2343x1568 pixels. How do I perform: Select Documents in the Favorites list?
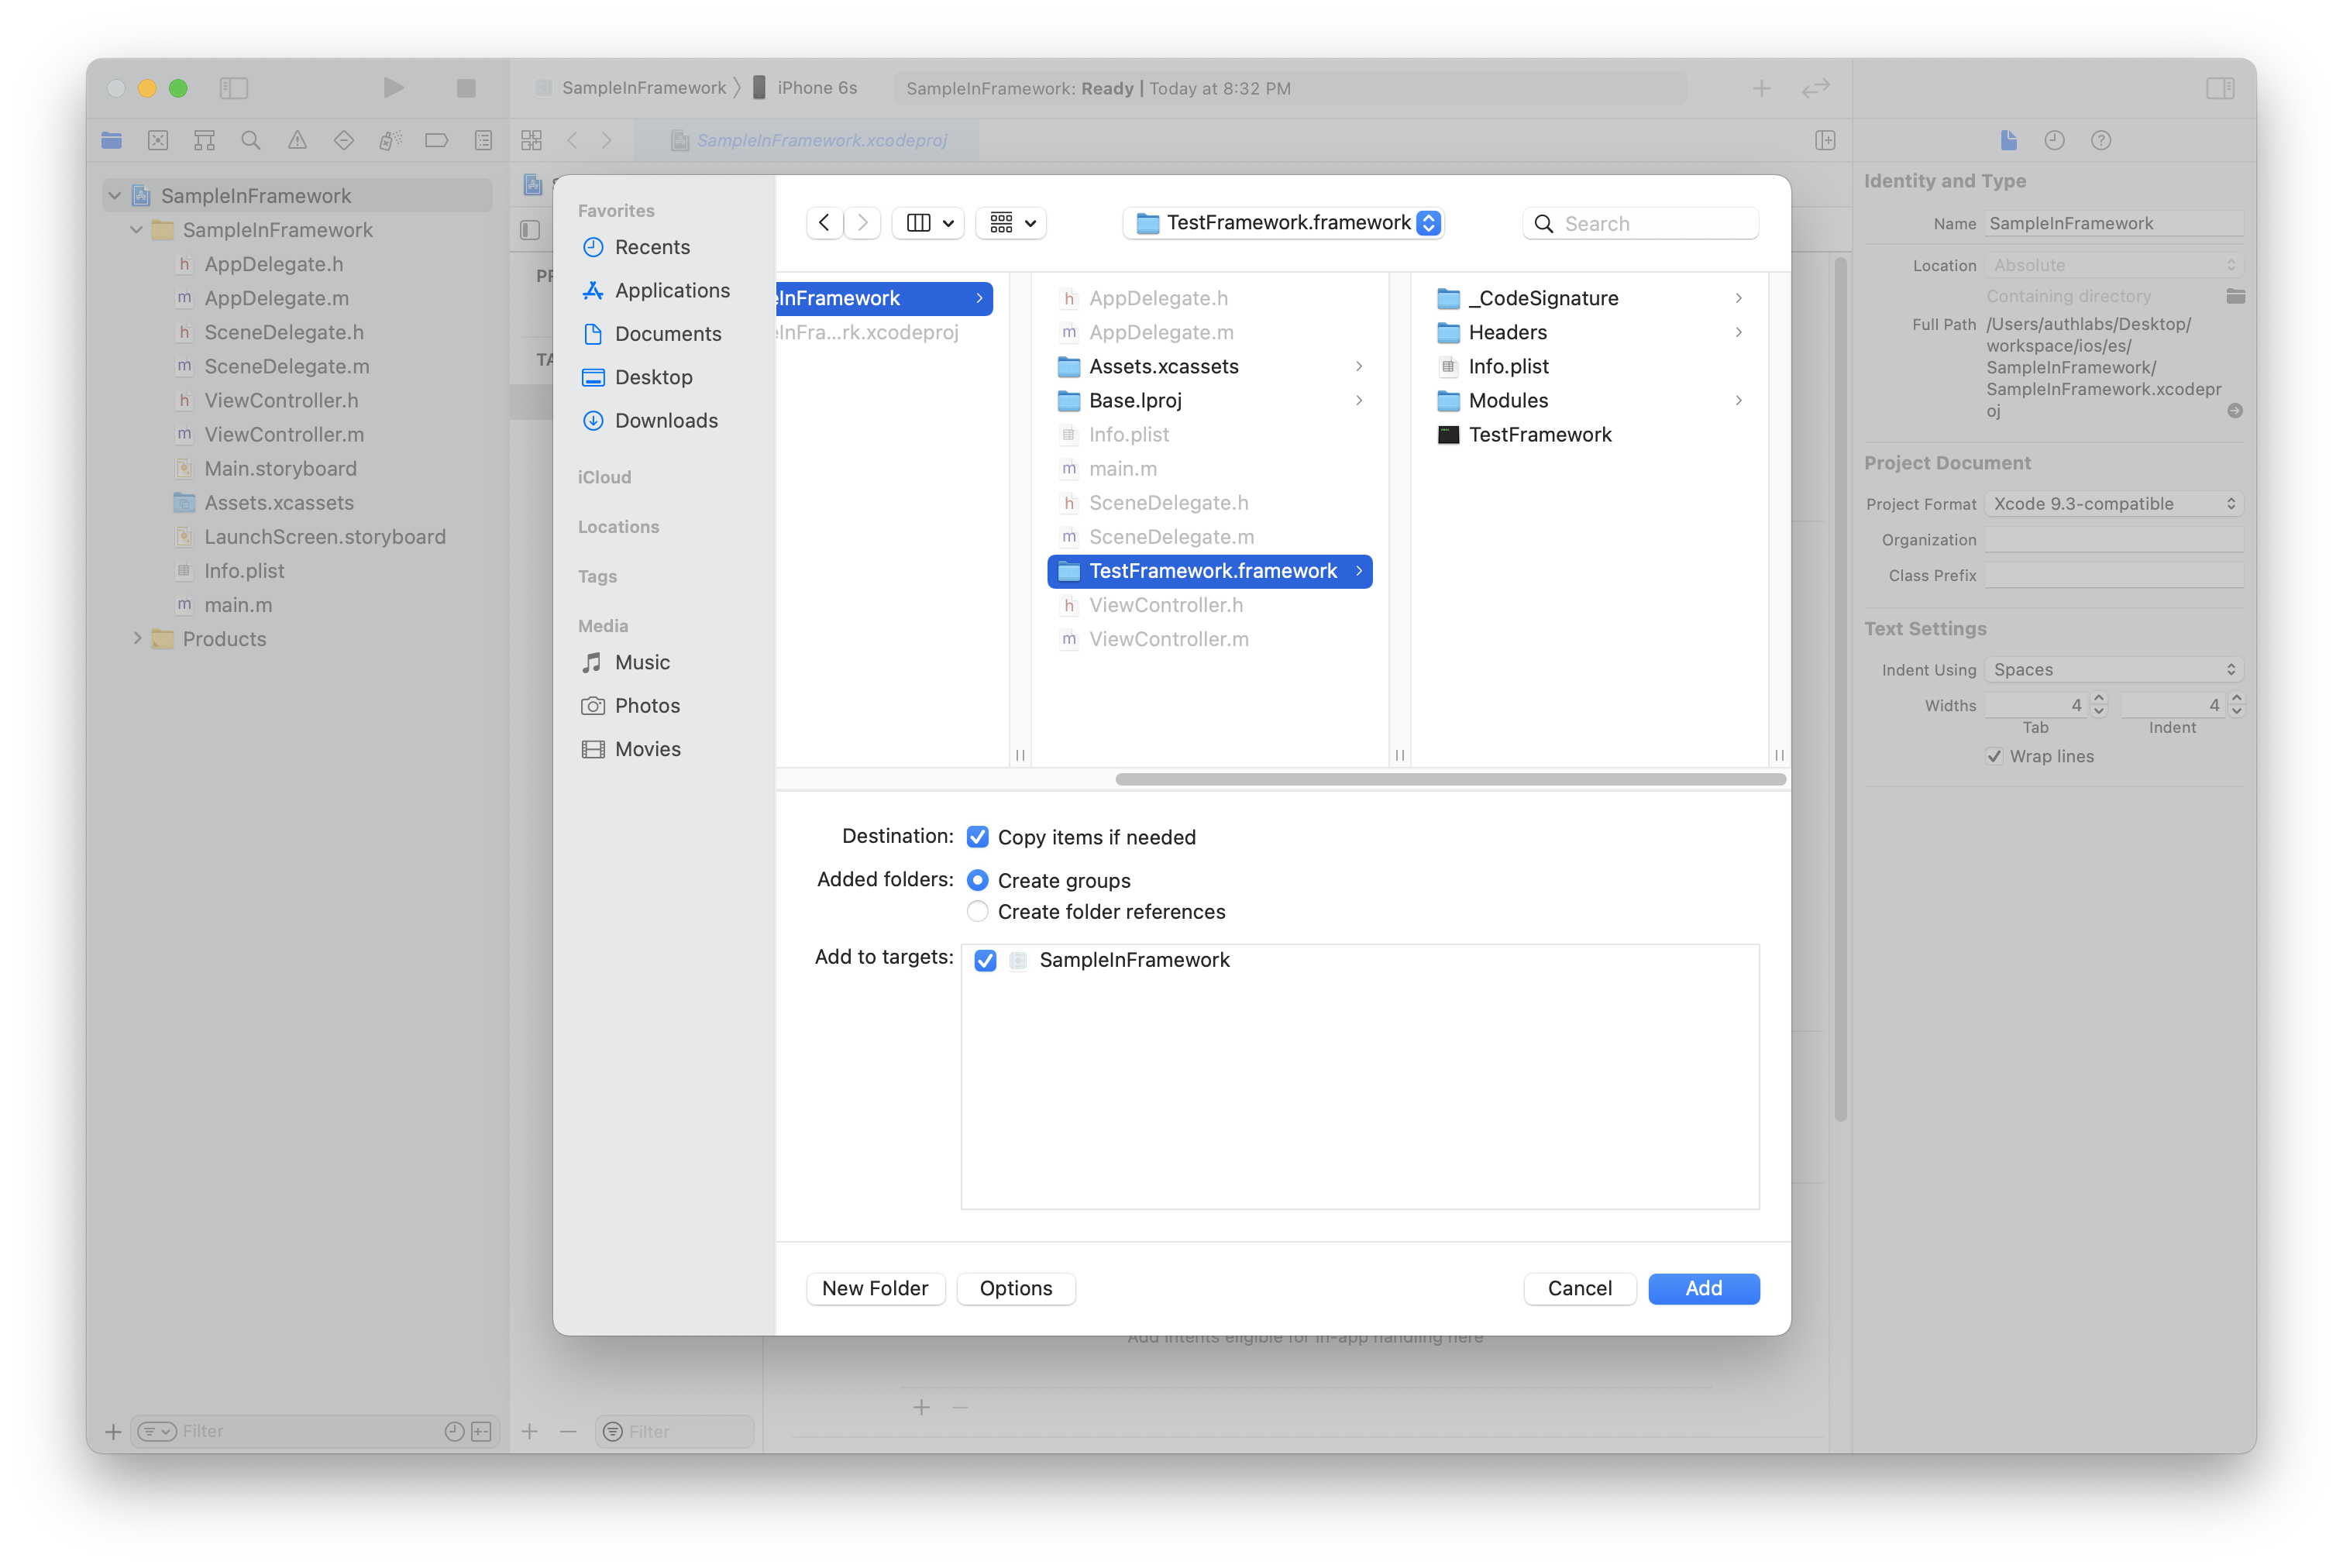pos(667,334)
